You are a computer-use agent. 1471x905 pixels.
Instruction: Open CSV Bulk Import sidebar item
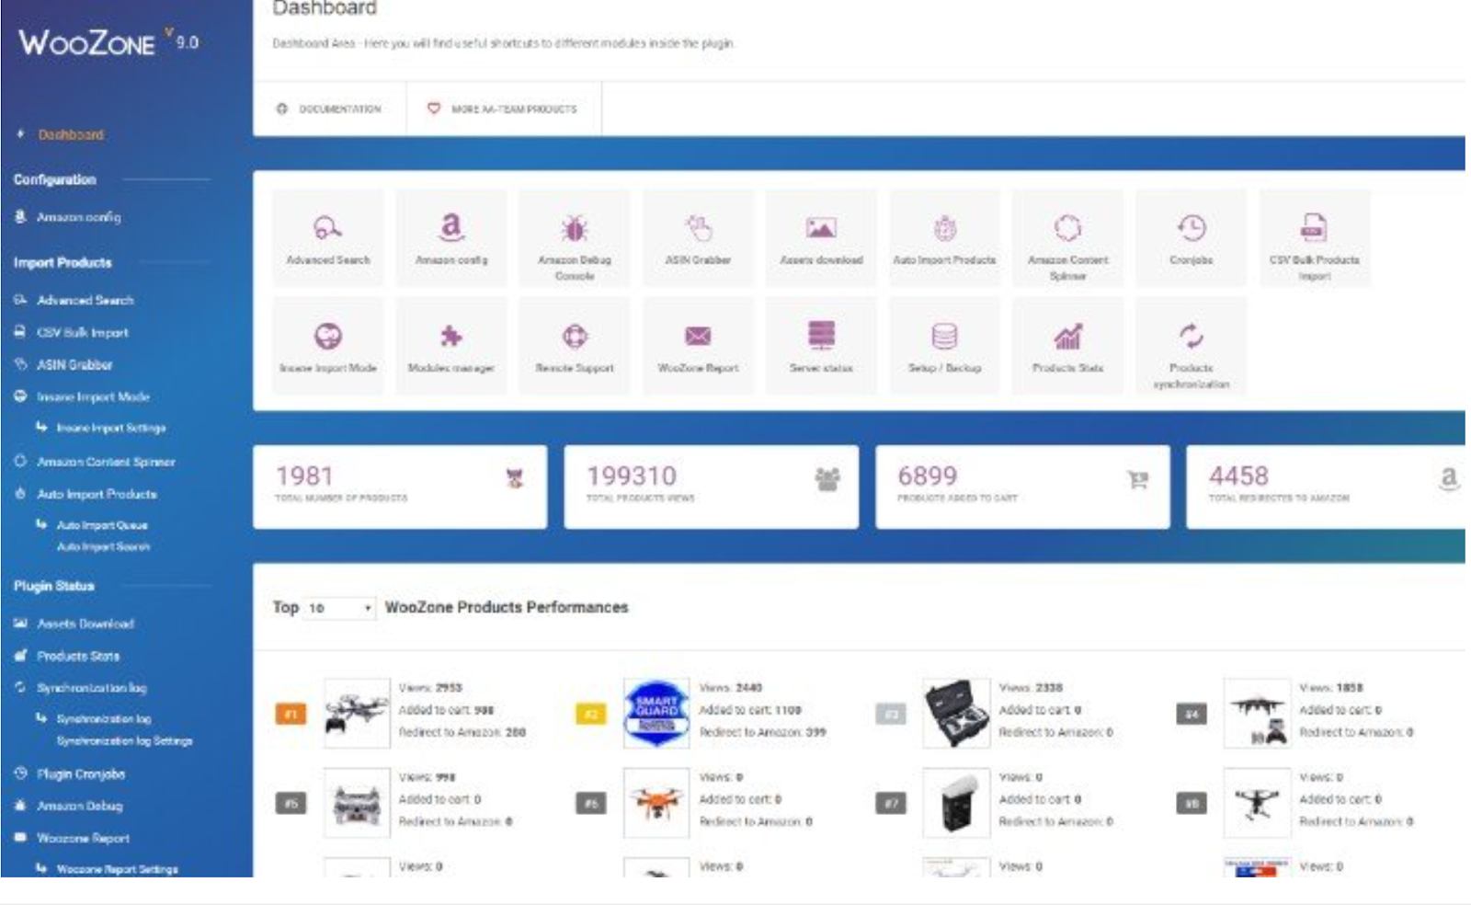tap(82, 332)
